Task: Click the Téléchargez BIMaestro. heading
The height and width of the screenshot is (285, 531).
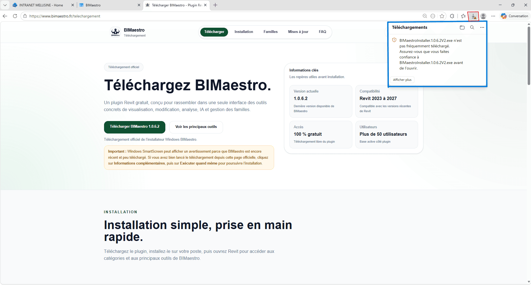Action: pos(188,85)
